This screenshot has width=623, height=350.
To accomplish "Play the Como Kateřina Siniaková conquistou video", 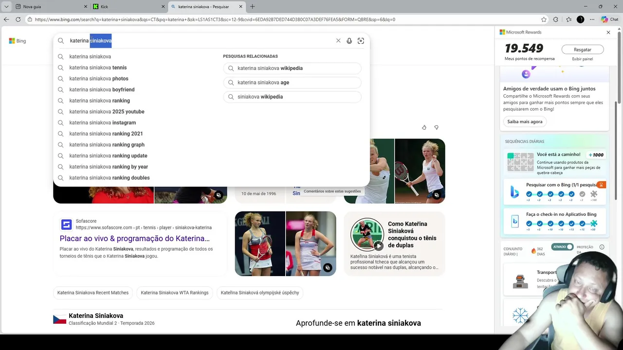I will click(x=378, y=246).
